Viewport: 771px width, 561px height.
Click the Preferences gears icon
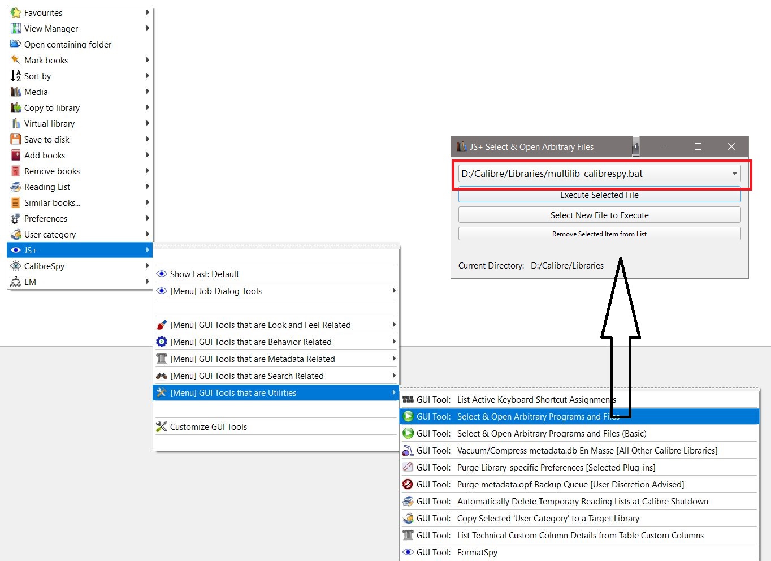[x=16, y=218]
